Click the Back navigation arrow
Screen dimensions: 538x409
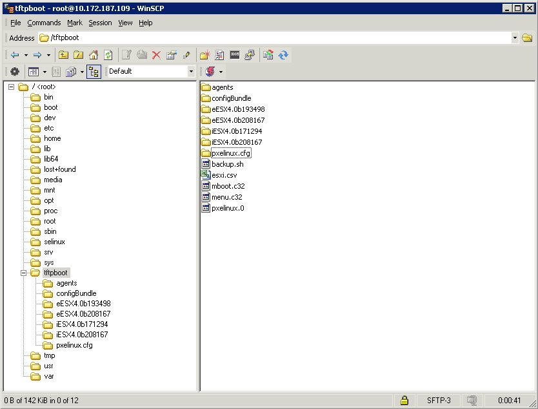click(x=15, y=55)
